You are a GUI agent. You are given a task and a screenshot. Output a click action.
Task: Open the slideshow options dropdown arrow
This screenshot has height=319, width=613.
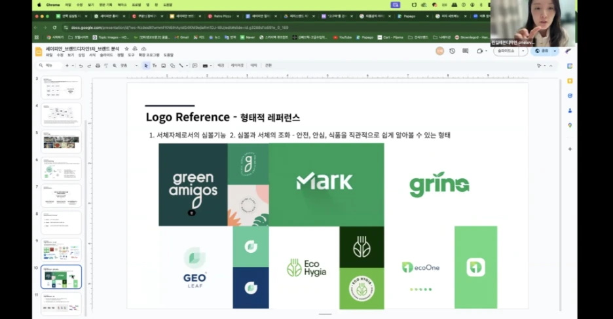coord(523,51)
